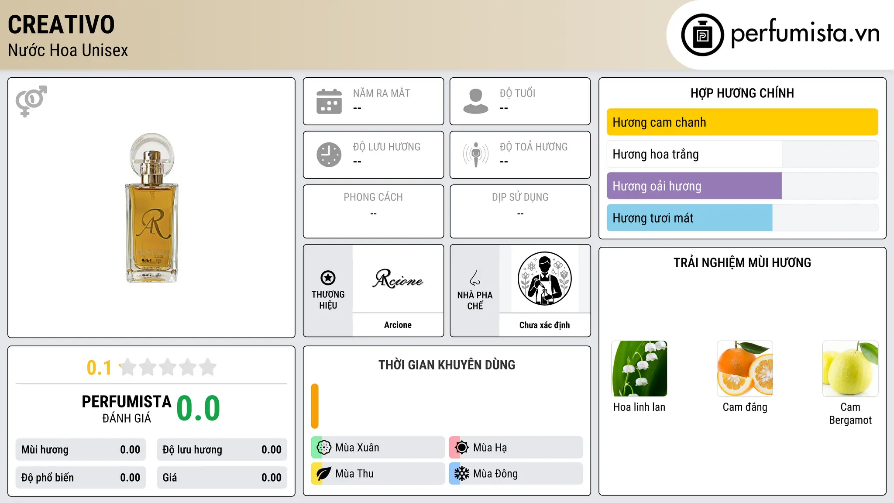The image size is (894, 503).
Task: Click the Cam đắng caption
Action: pyautogui.click(x=745, y=407)
